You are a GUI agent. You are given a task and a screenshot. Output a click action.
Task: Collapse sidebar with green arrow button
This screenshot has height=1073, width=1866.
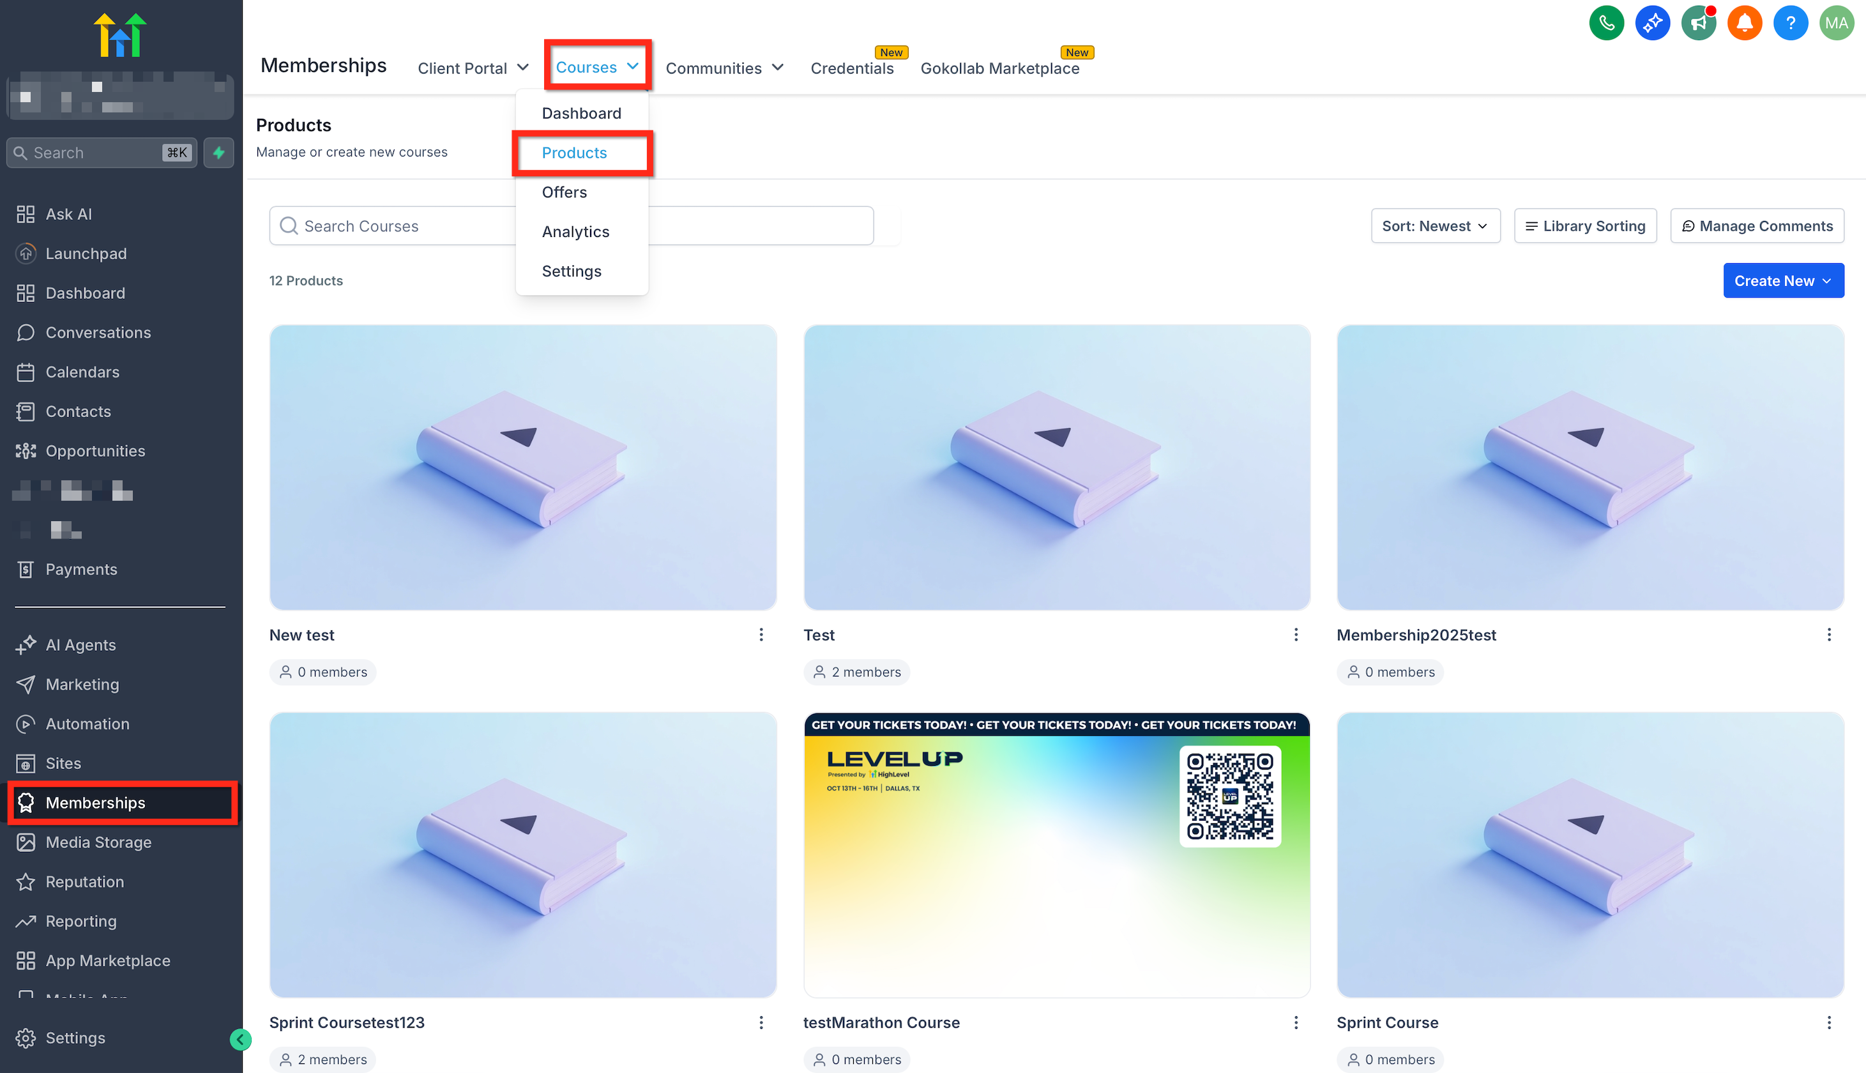(240, 1039)
